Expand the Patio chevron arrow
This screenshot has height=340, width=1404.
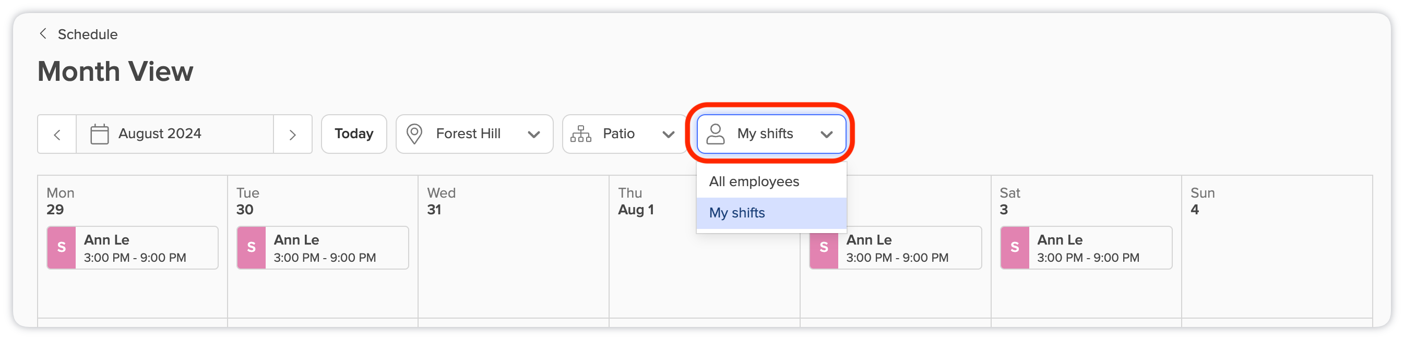pos(668,135)
